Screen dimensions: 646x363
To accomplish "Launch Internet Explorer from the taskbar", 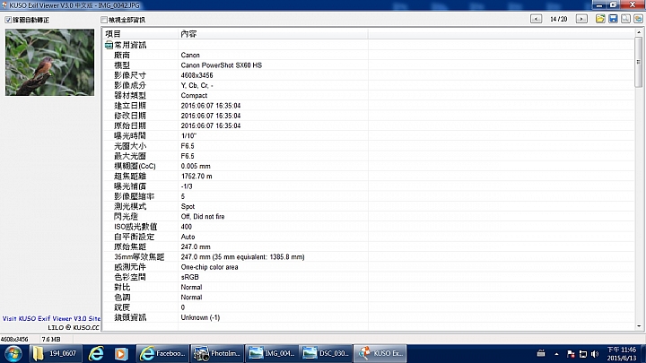I will (96, 353).
